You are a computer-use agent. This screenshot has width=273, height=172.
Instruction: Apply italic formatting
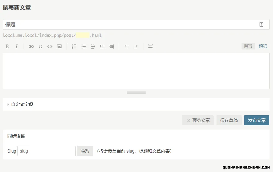[17, 46]
